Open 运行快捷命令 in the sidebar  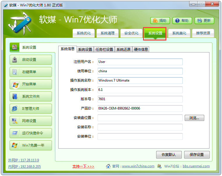(31, 133)
